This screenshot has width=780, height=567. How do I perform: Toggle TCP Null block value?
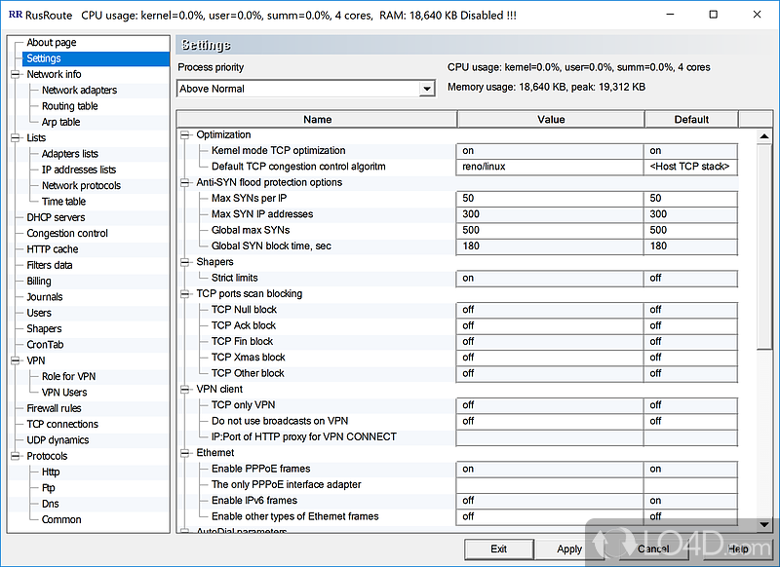coord(550,310)
